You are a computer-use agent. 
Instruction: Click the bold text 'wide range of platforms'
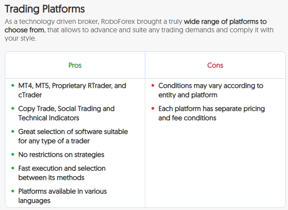tap(225, 21)
